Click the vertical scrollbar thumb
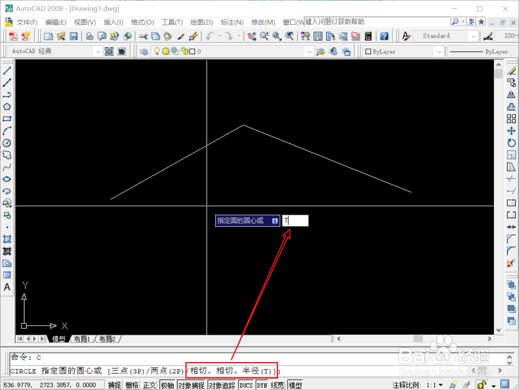 pos(498,74)
